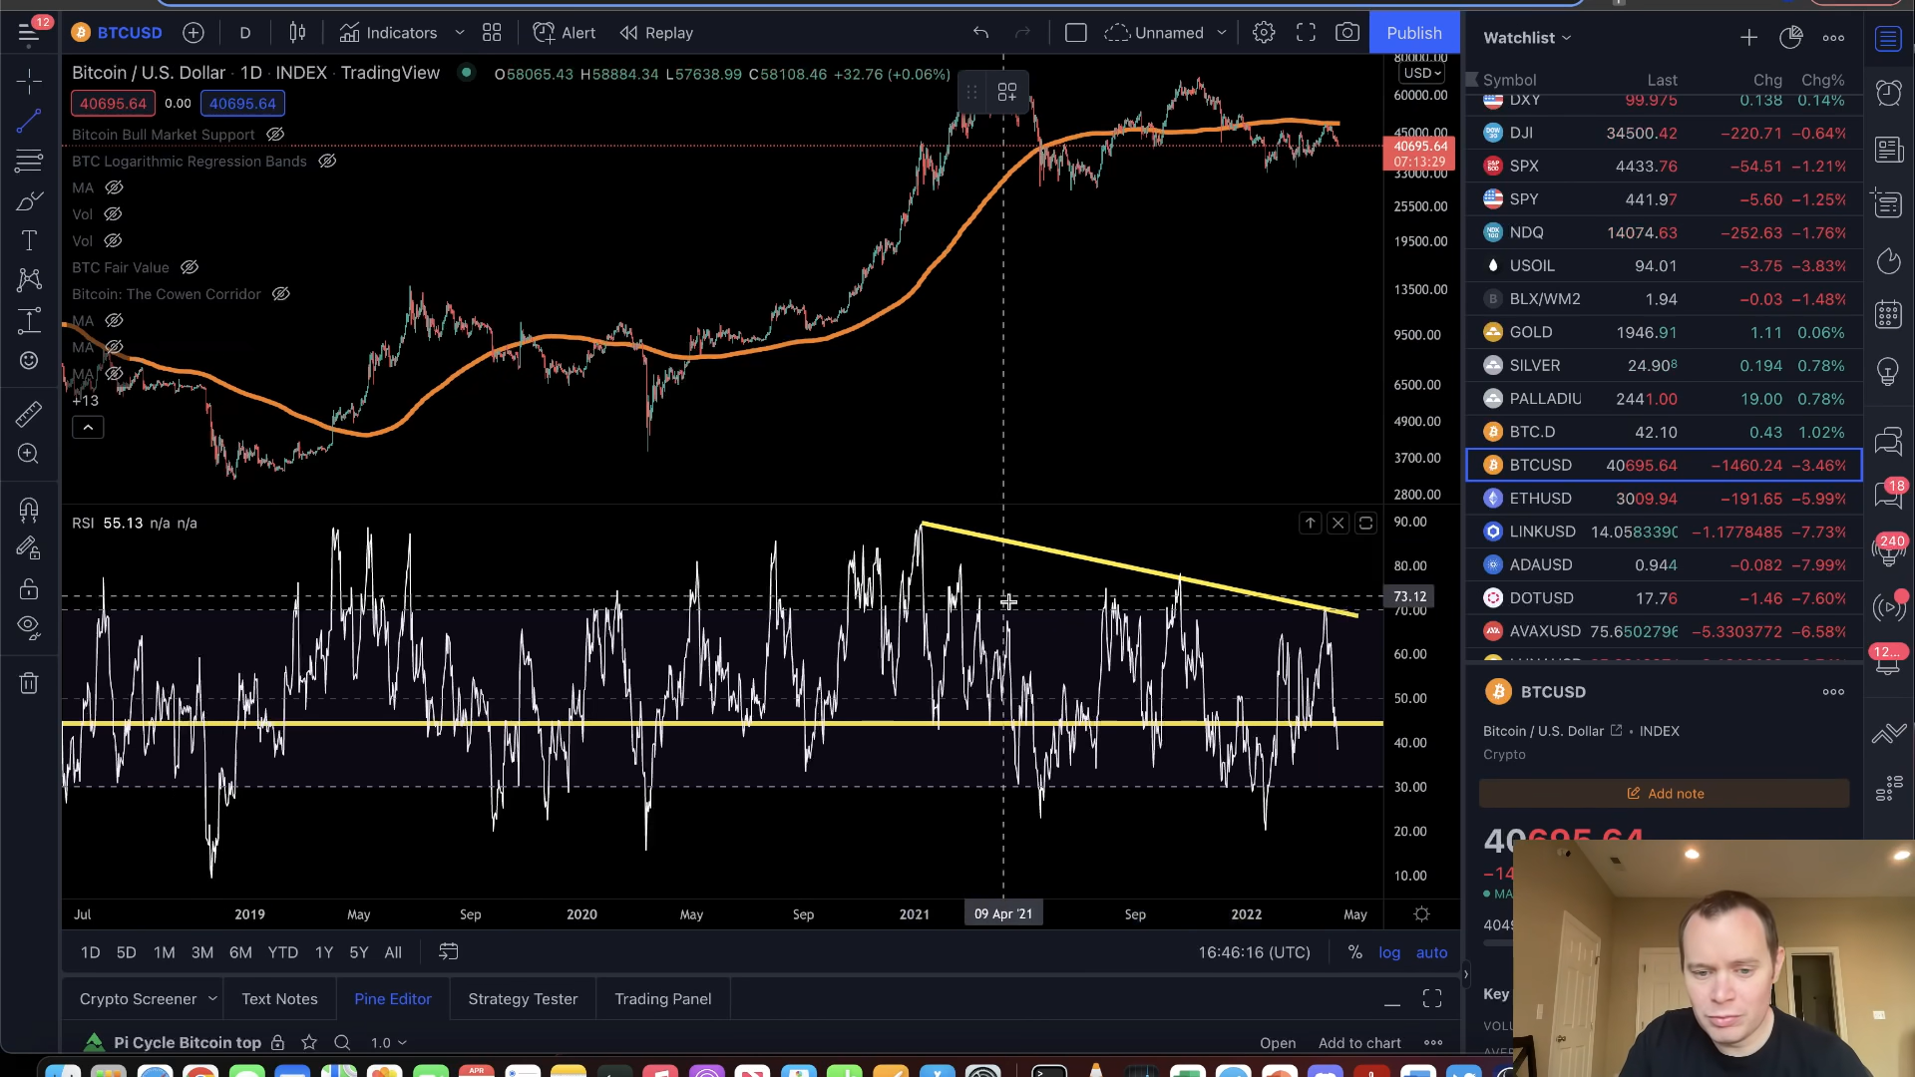
Task: Open the emoji icons tool
Action: (29, 360)
